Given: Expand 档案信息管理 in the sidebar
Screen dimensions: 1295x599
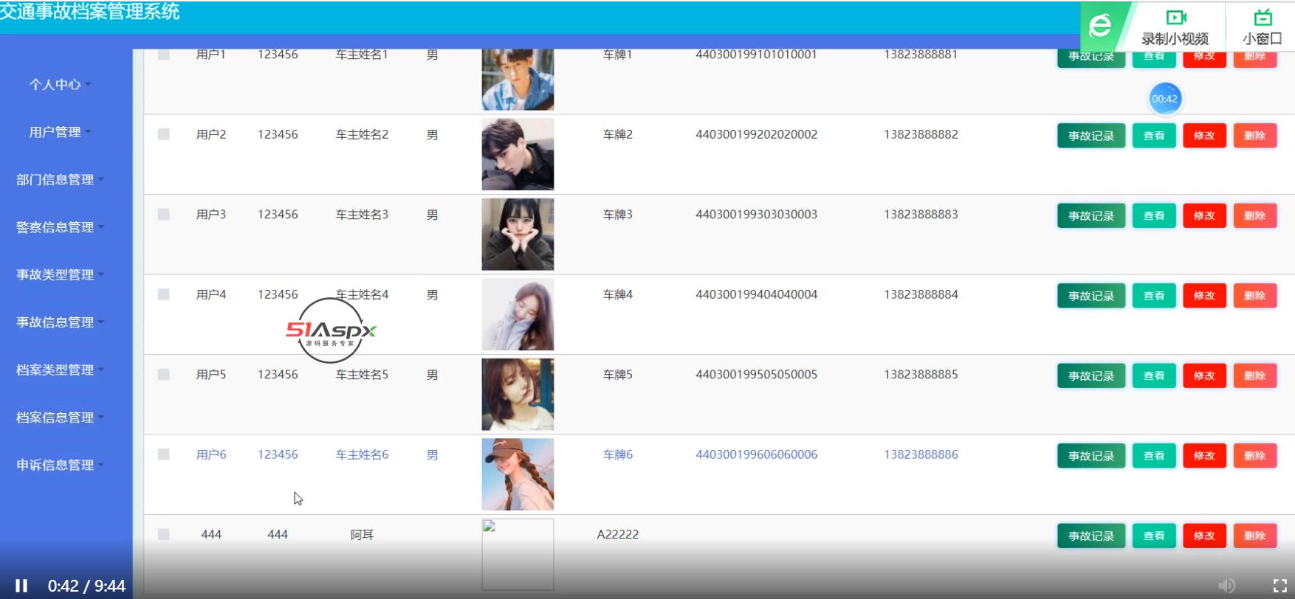Looking at the screenshot, I should [x=60, y=418].
